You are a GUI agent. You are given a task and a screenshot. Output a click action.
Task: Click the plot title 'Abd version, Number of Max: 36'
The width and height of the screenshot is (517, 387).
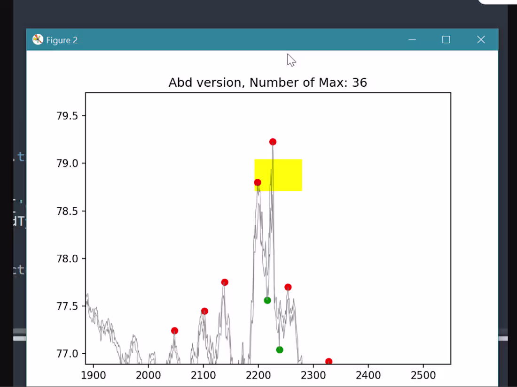pos(268,83)
